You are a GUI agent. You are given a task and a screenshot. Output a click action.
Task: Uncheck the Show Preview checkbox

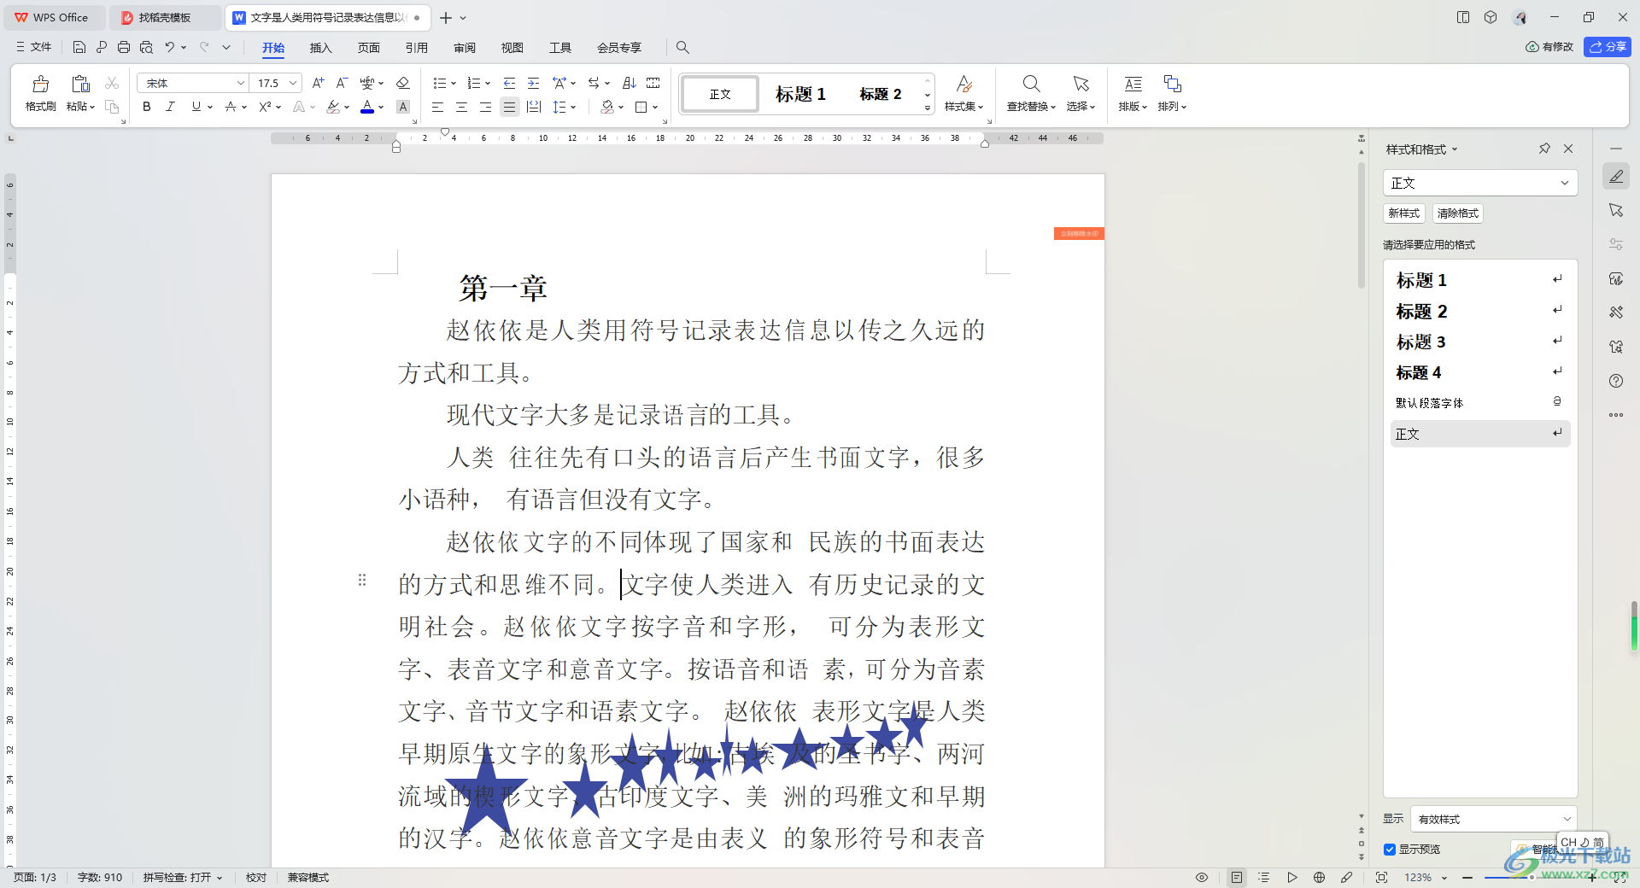point(1390,850)
